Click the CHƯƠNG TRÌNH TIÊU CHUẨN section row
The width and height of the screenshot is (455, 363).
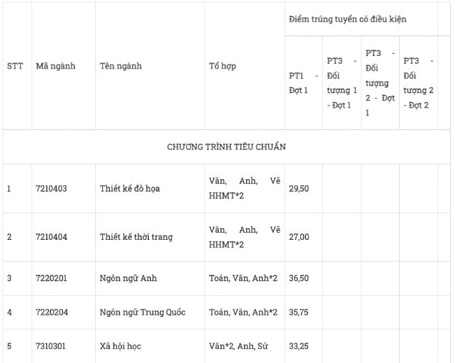[x=226, y=147]
